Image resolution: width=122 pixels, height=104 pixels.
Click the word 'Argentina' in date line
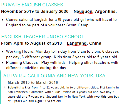tap(106, 12)
